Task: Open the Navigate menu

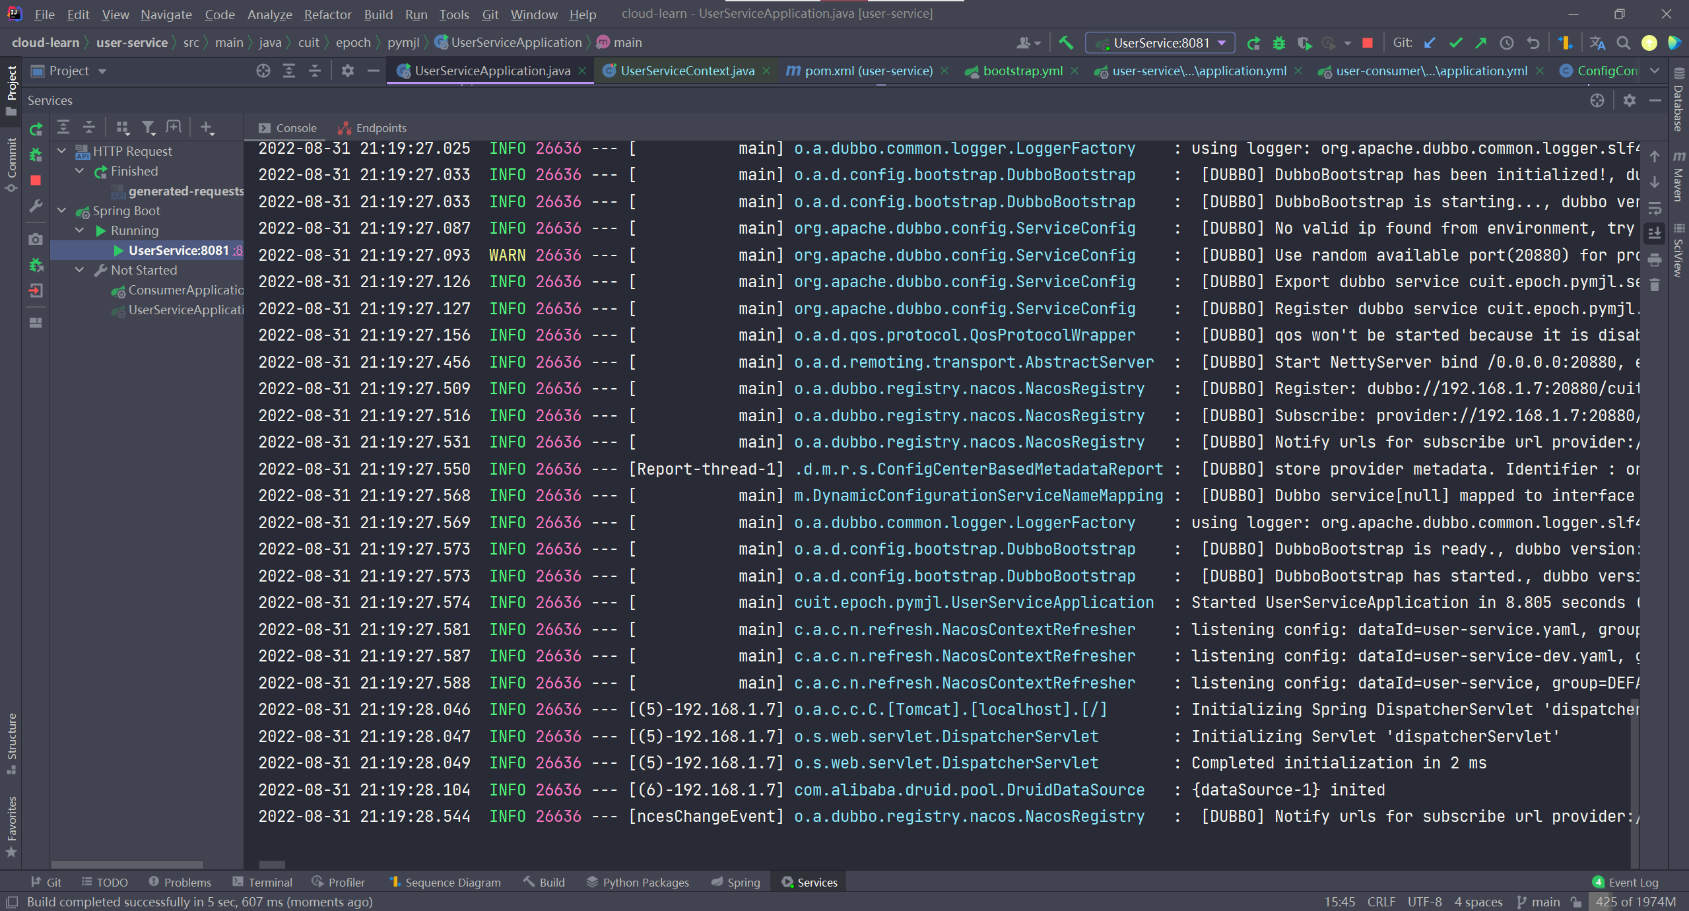Action: point(166,14)
